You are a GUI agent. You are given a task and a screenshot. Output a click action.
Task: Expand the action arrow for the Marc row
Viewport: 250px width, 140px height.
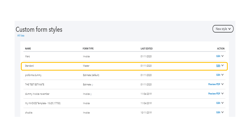tap(222, 56)
